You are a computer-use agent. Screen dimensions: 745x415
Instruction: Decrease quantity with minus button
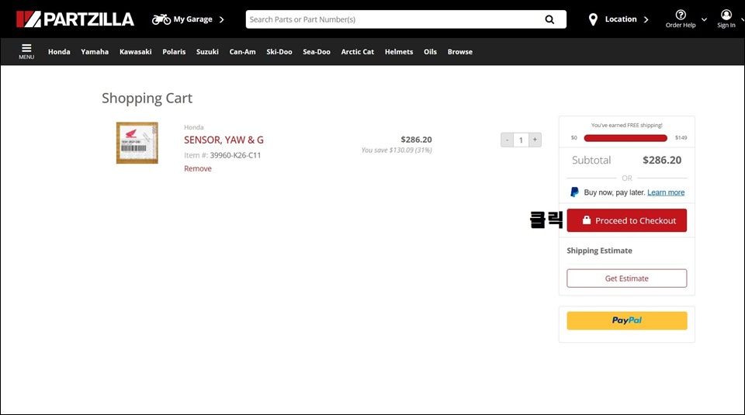507,140
